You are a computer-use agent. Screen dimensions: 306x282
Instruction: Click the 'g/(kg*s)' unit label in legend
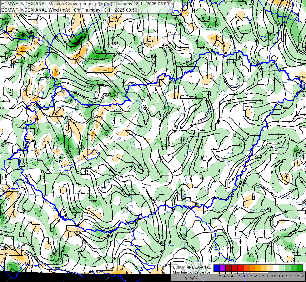click(192, 278)
